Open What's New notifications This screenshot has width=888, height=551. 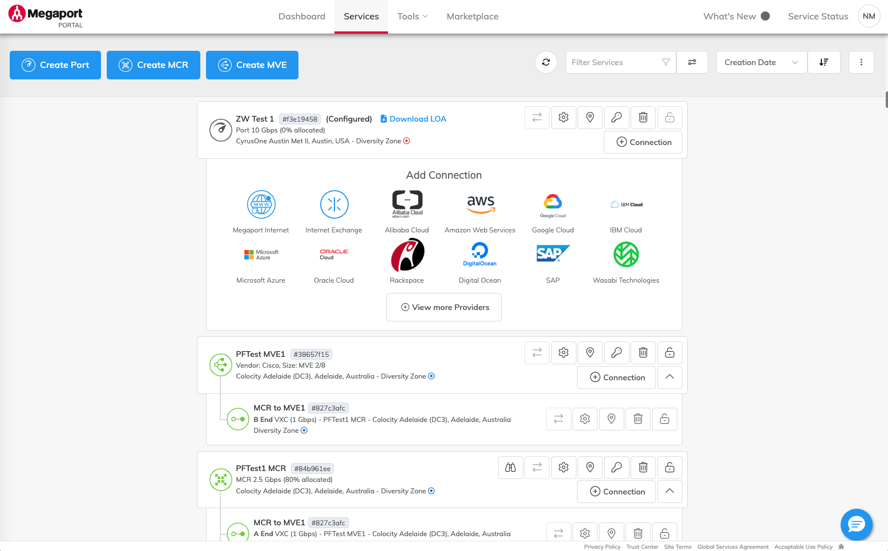pyautogui.click(x=736, y=17)
